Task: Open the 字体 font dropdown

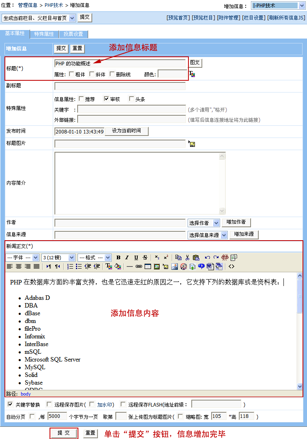Action: [23, 258]
